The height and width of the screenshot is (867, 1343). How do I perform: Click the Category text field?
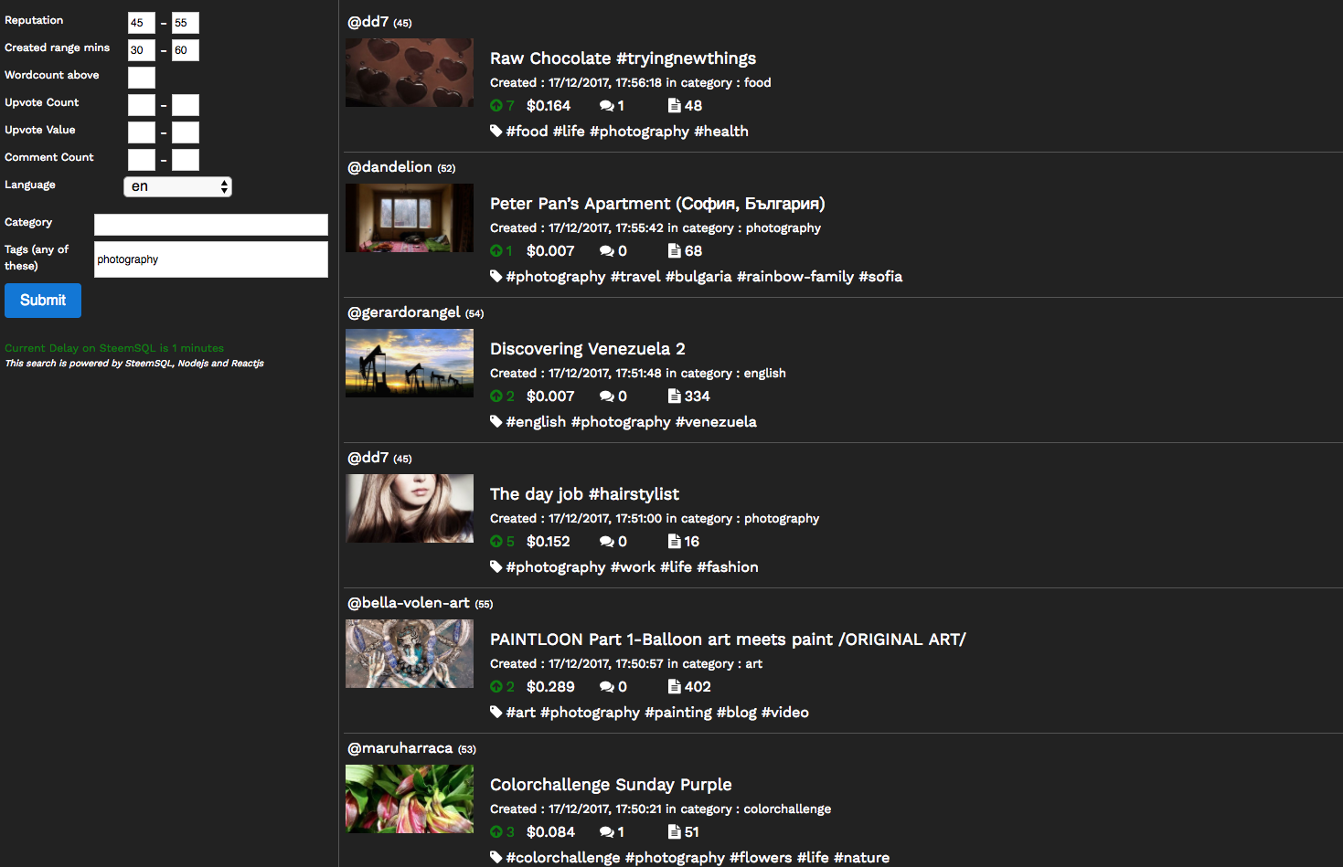click(x=211, y=225)
